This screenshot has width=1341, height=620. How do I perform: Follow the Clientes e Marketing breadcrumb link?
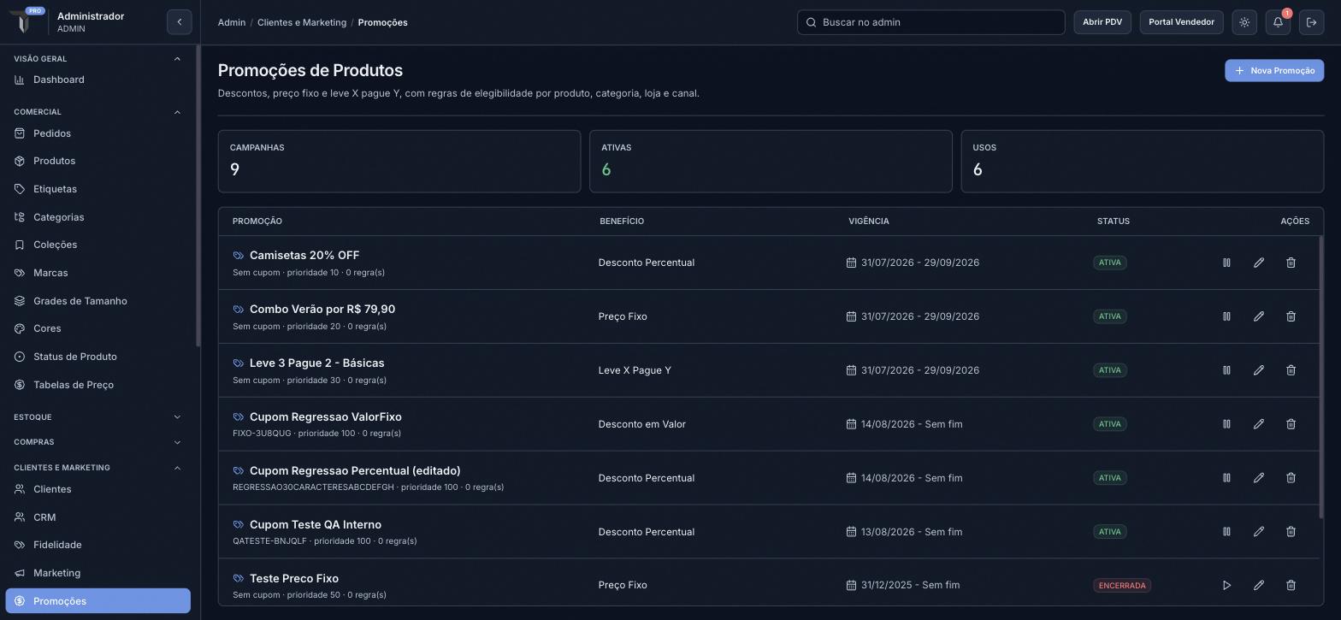pos(302,22)
